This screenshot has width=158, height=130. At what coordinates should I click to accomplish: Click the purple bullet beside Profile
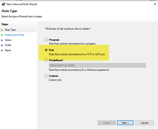point(2,45)
